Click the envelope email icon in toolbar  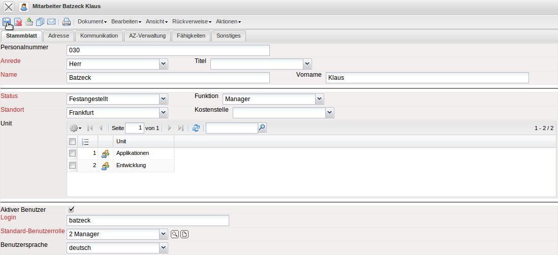(51, 21)
